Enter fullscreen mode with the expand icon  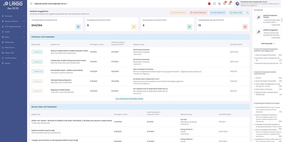[214, 4]
